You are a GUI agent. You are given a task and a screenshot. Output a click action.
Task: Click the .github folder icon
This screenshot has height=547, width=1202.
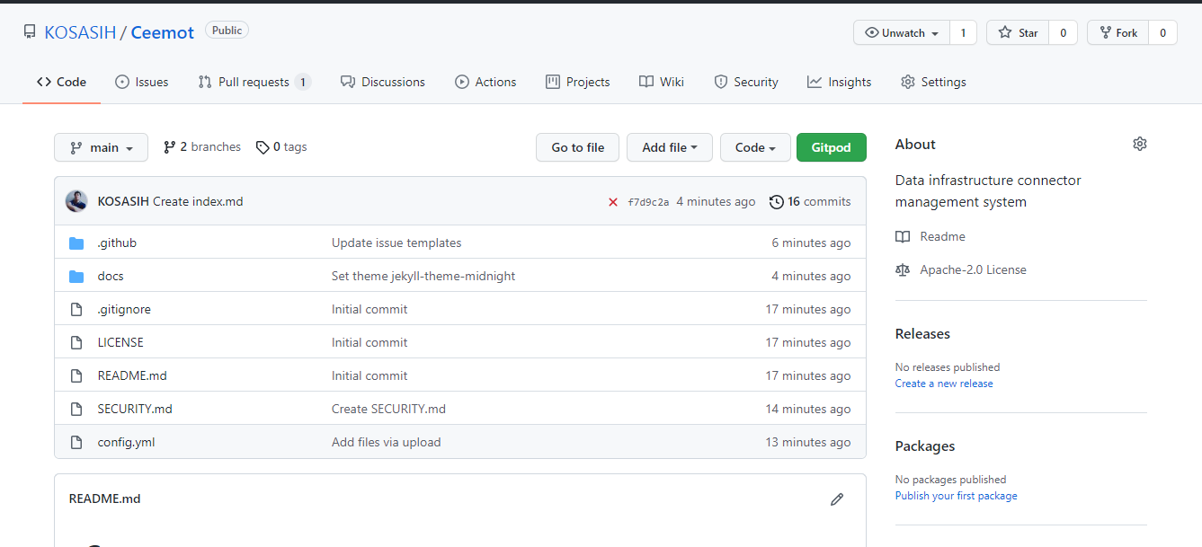(76, 243)
